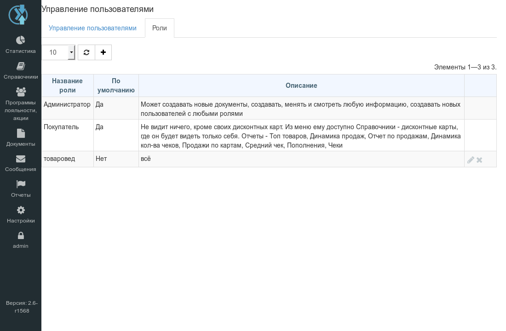
Task: Open the page size dropdown showing 10
Action: (x=58, y=52)
